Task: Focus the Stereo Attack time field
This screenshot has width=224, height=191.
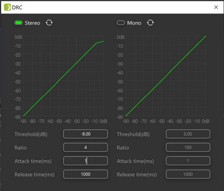Action: click(x=86, y=161)
